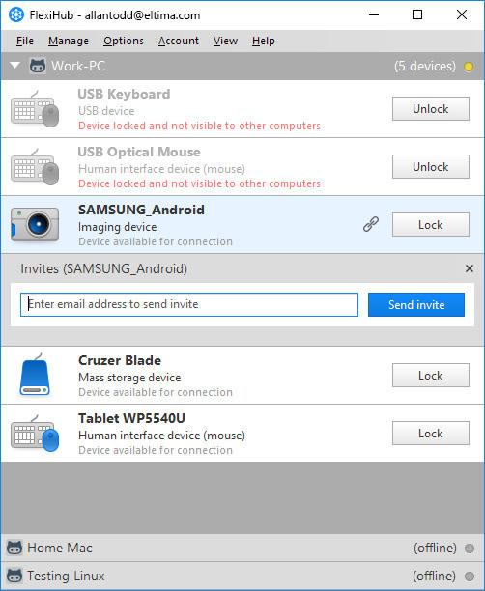485x591 pixels.
Task: Click the '(offline)' label for Testing Linux
Action: pyautogui.click(x=435, y=576)
